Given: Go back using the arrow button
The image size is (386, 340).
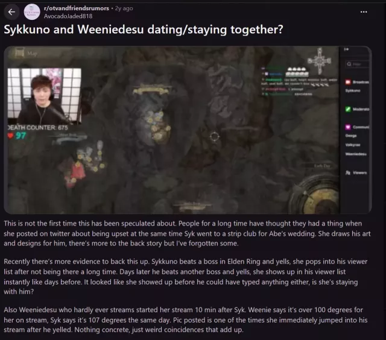Looking at the screenshot, I should pyautogui.click(x=11, y=12).
